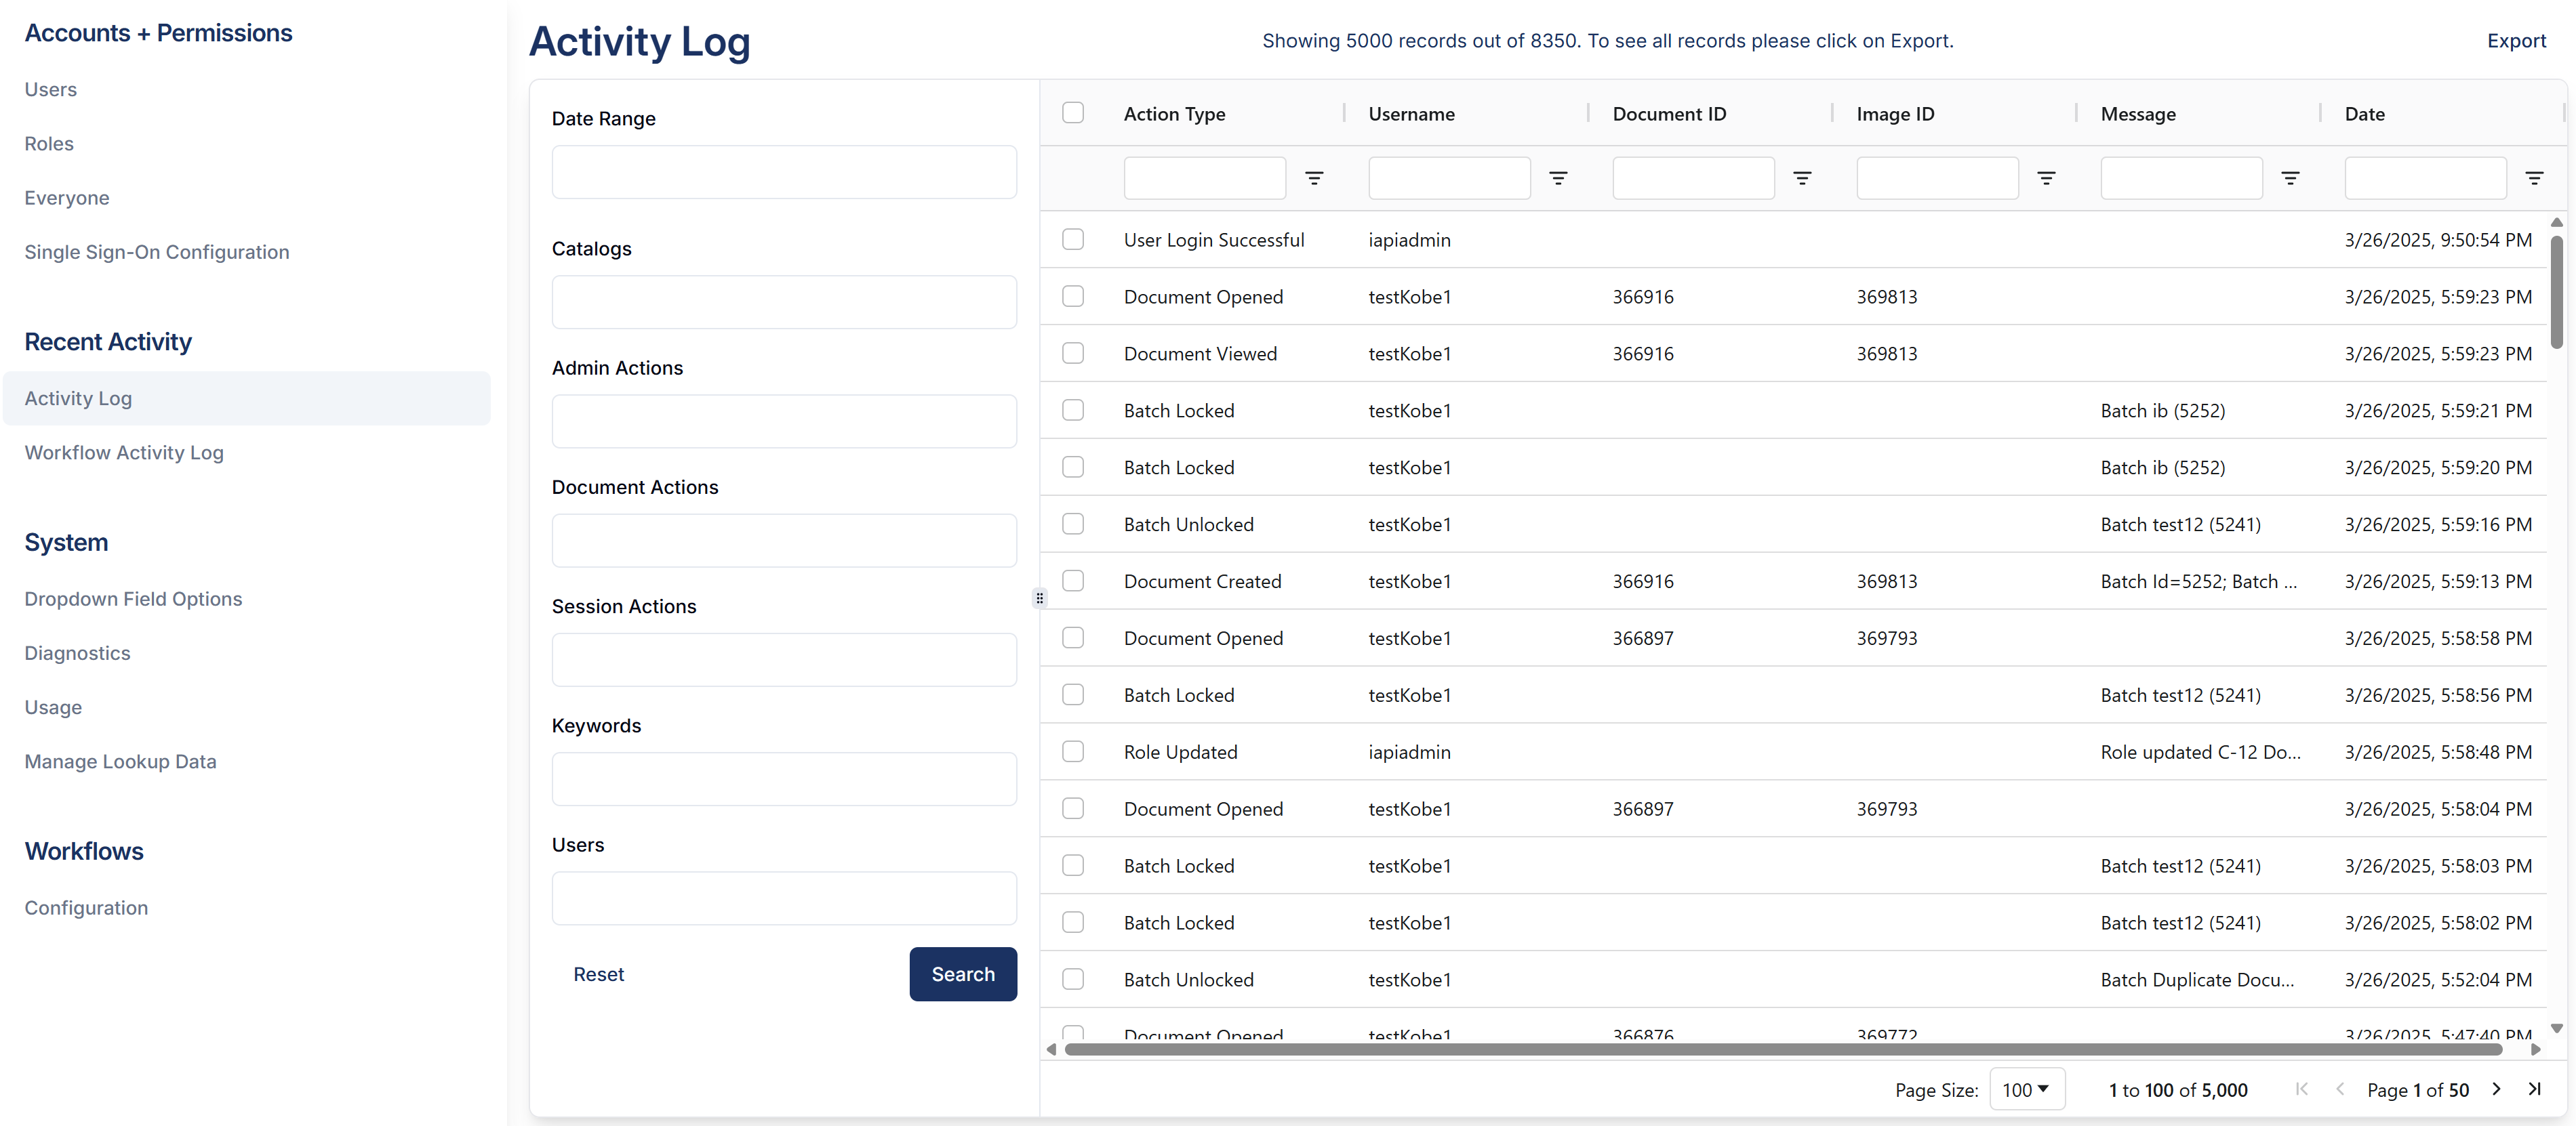Viewport: 2576px width, 1126px height.
Task: Open the Document Actions selection field
Action: (x=784, y=541)
